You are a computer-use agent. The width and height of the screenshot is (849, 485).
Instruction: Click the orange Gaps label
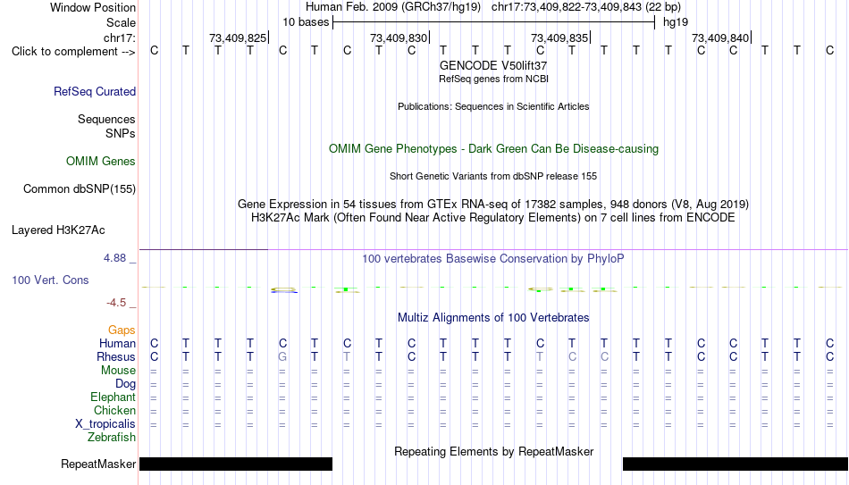(x=122, y=330)
